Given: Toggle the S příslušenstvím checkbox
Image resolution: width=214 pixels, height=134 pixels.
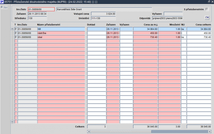Looking at the screenshot, I should click(207, 9).
